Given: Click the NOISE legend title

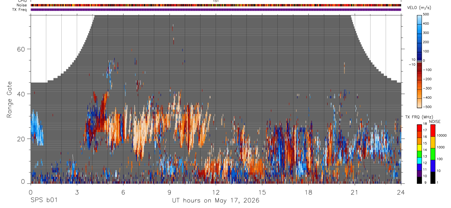Looking at the screenshot, I should (x=435, y=121).
